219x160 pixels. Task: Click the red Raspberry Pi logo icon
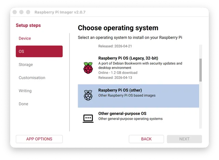(x=88, y=68)
